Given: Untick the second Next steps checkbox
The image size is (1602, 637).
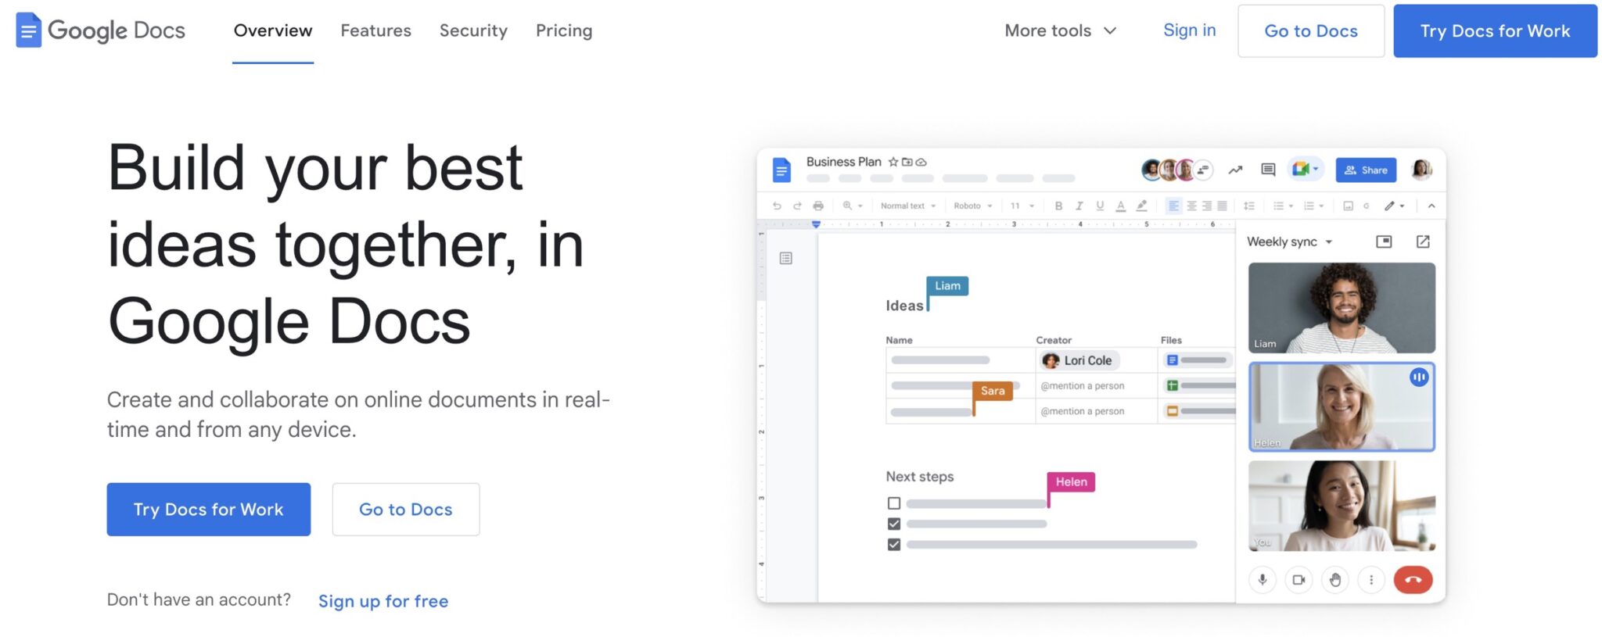Looking at the screenshot, I should pyautogui.click(x=894, y=524).
